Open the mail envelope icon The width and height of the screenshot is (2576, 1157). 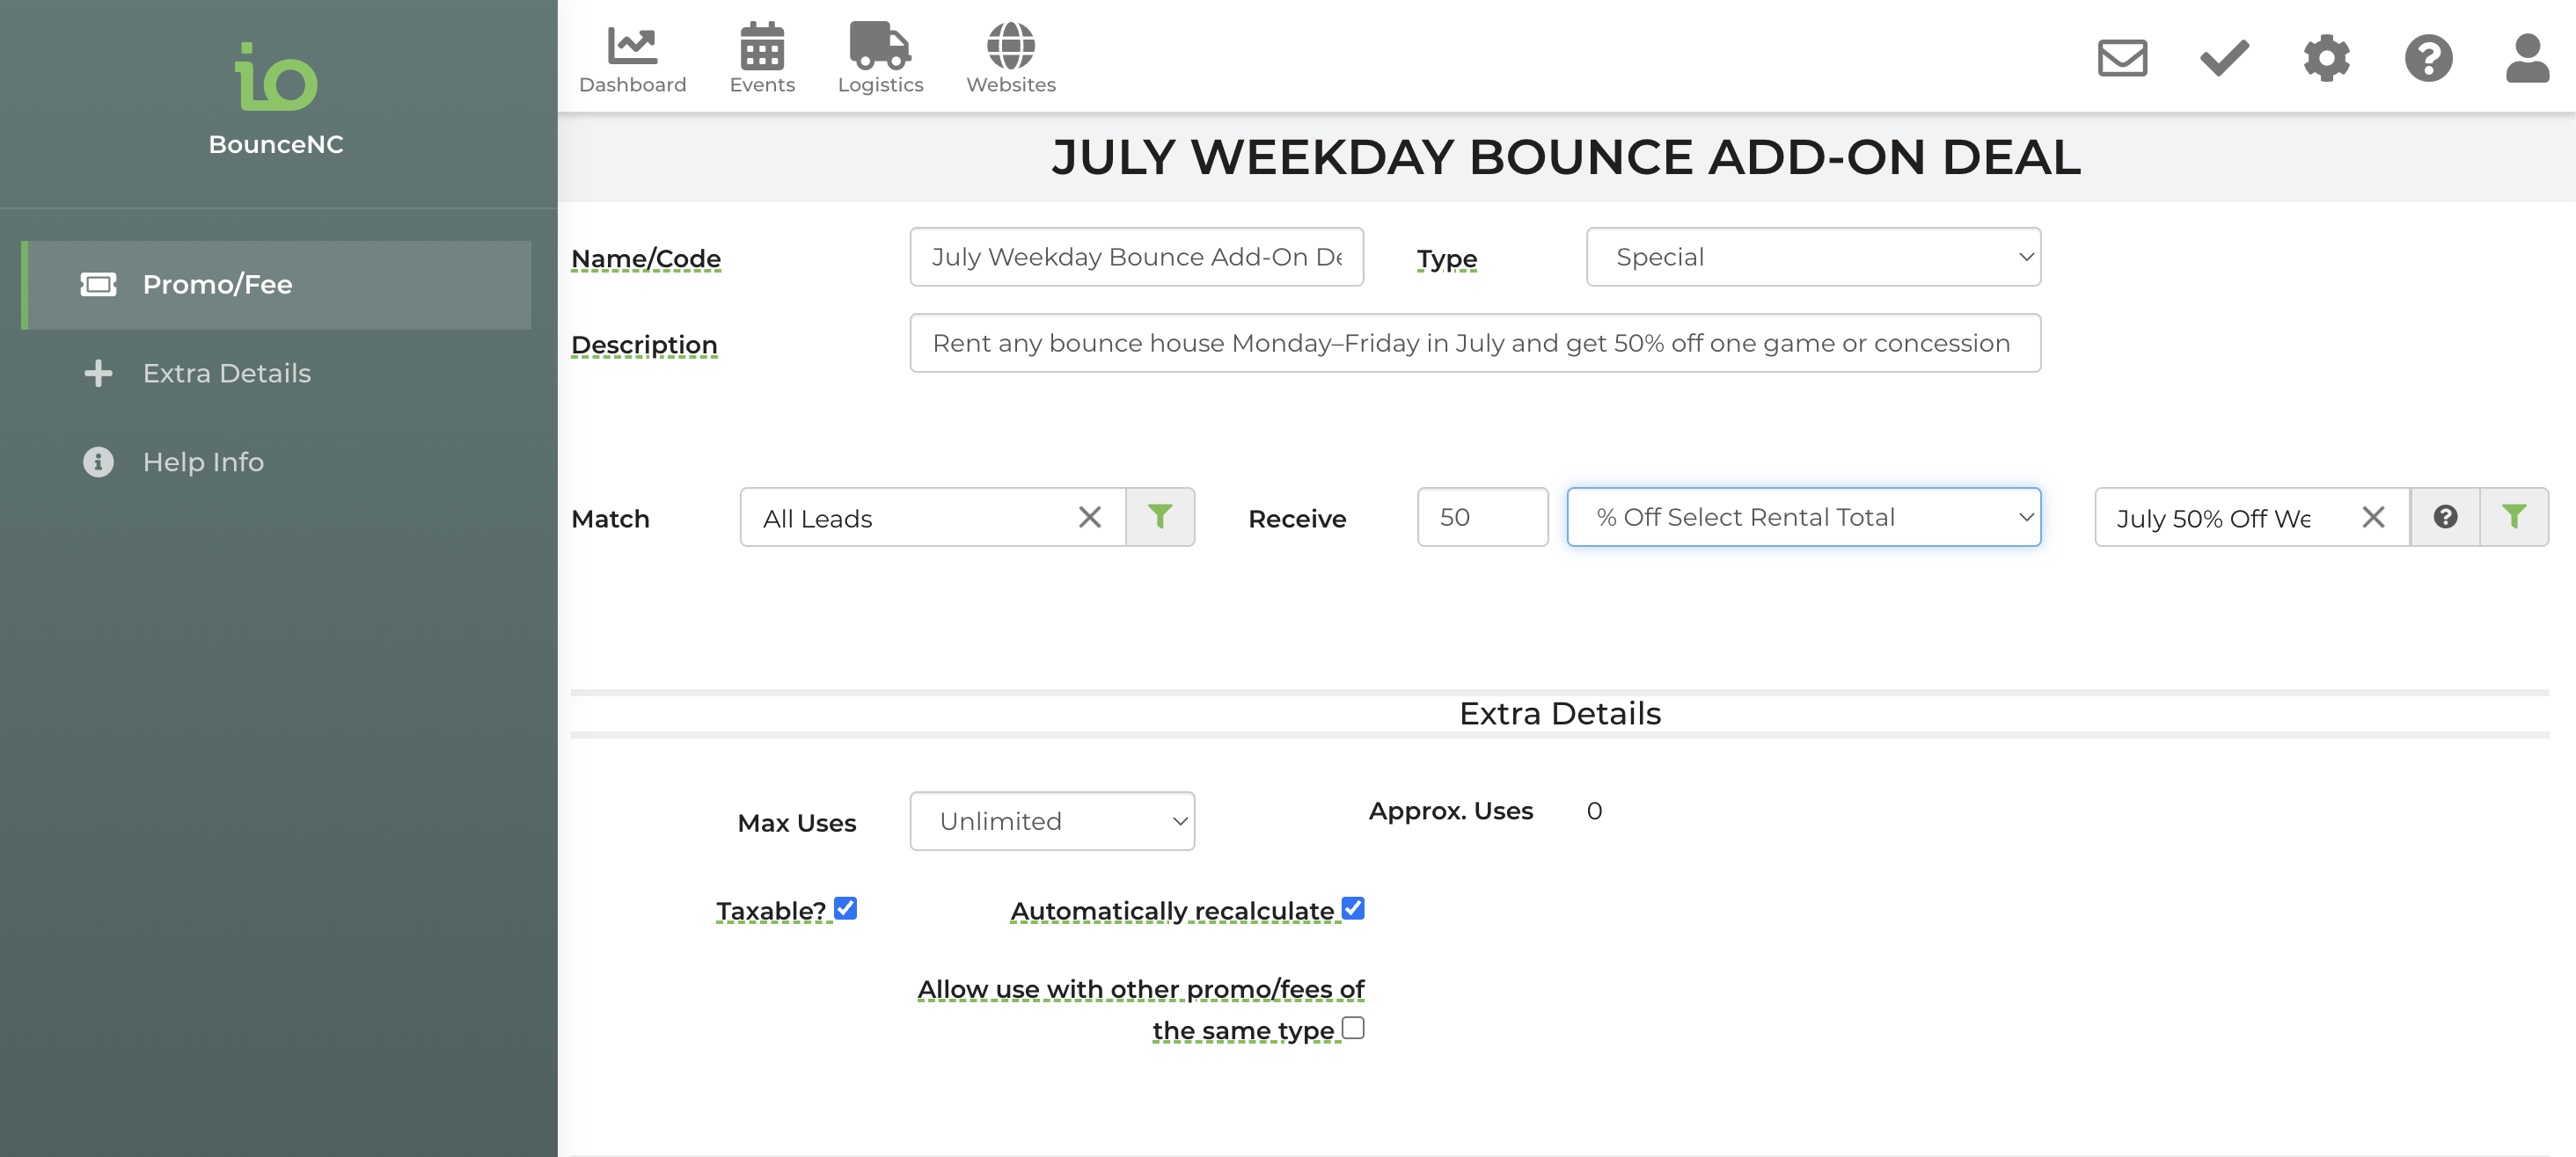click(2122, 57)
